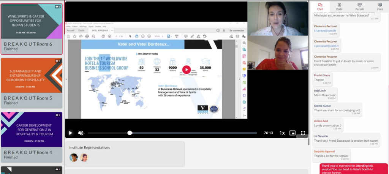Click the yellow comment tool in Acrobat side panel

244,69
